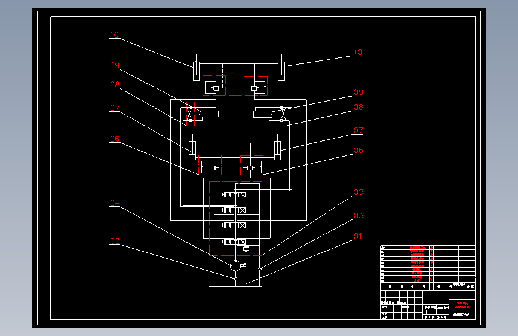Image resolution: width=518 pixels, height=336 pixels.
Task: Select the right-side callout label 06
Action: coord(358,151)
